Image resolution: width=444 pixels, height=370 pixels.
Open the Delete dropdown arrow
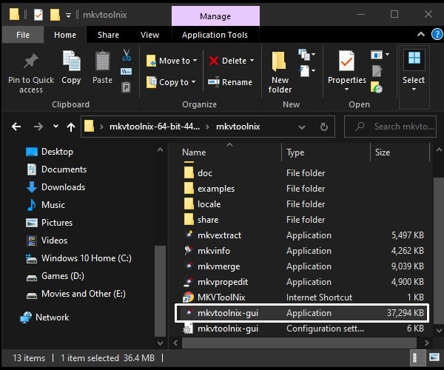coord(252,61)
